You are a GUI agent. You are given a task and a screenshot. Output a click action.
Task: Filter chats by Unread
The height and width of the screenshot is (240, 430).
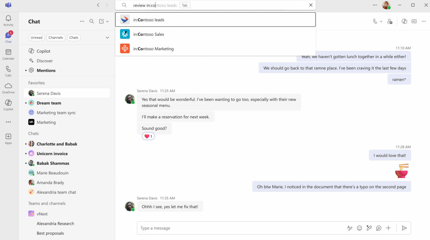(36, 38)
